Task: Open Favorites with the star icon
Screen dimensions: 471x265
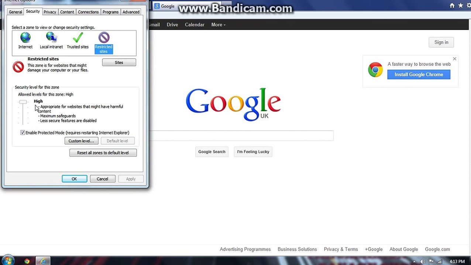Action: click(x=461, y=6)
